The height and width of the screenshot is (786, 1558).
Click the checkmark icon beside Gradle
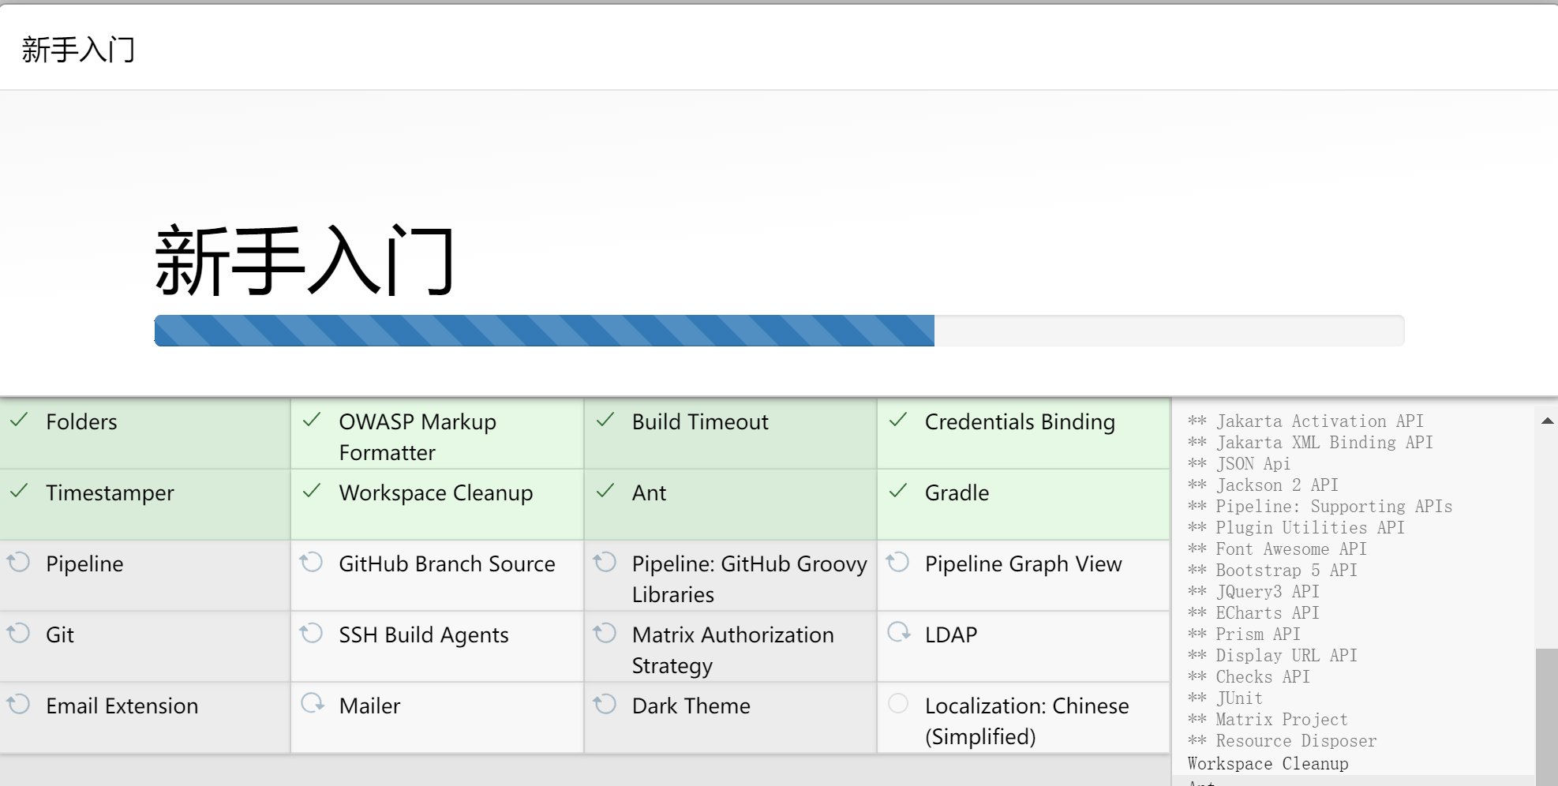898,491
